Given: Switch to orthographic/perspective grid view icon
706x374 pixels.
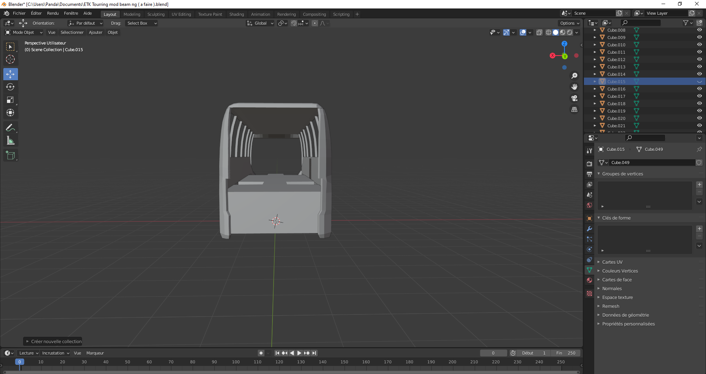Looking at the screenshot, I should point(574,110).
